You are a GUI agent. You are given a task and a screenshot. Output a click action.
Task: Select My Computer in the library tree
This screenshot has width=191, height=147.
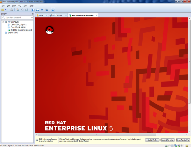pyautogui.click(x=13, y=22)
